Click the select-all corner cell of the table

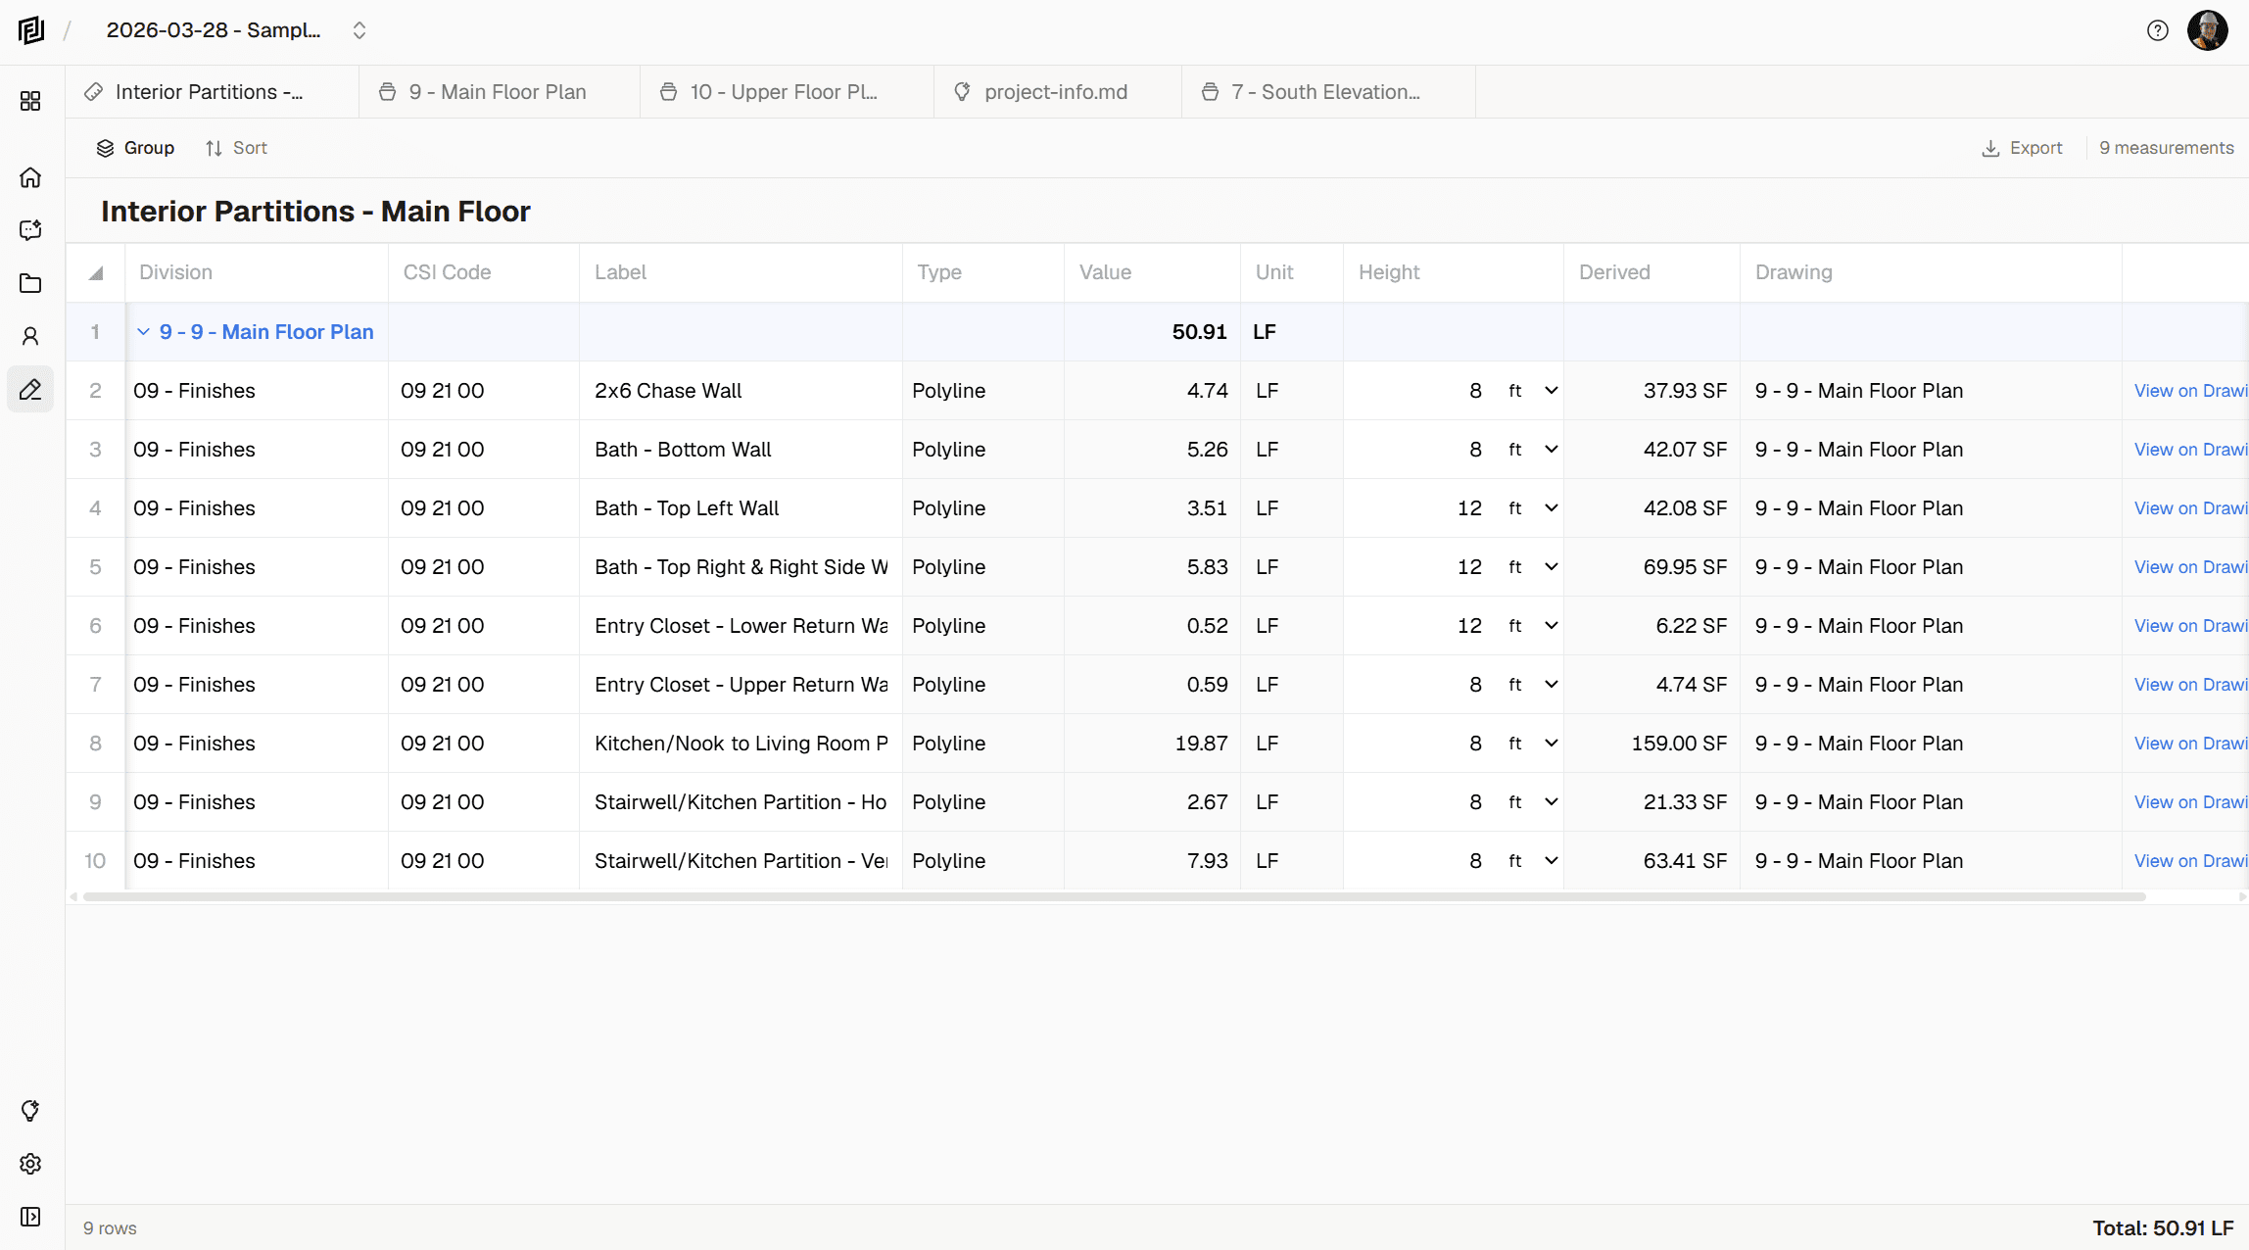coord(95,273)
